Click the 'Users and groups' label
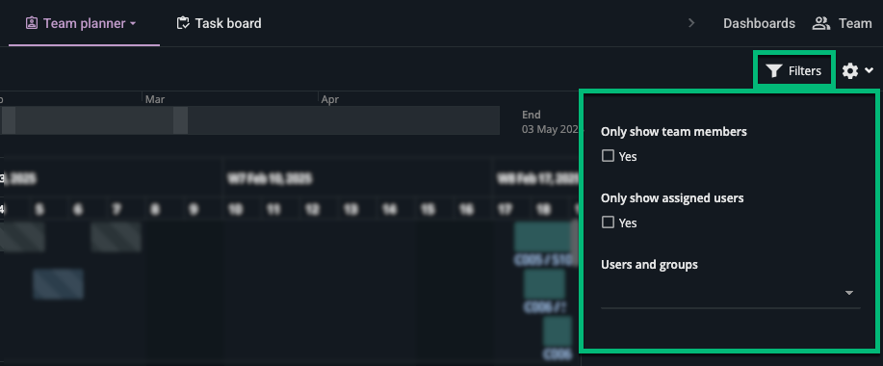 [649, 265]
